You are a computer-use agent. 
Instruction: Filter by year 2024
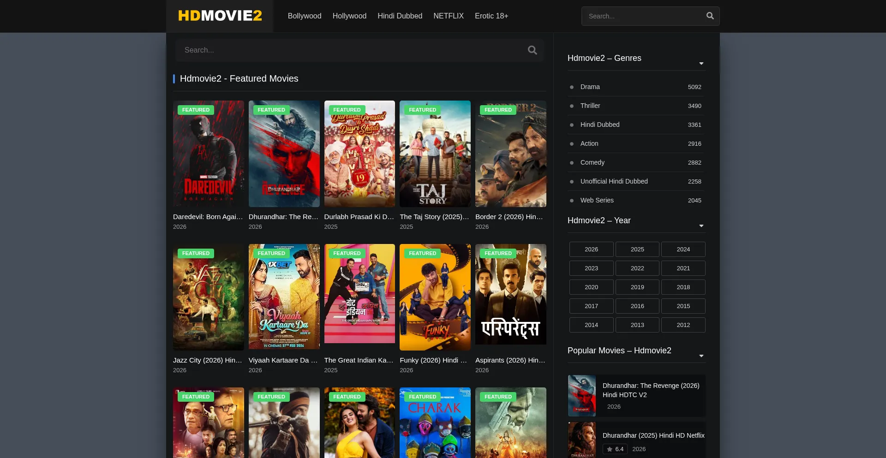point(683,249)
